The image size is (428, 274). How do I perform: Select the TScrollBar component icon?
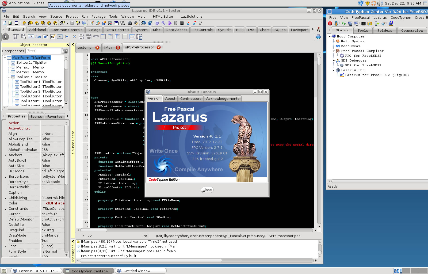(x=96, y=37)
